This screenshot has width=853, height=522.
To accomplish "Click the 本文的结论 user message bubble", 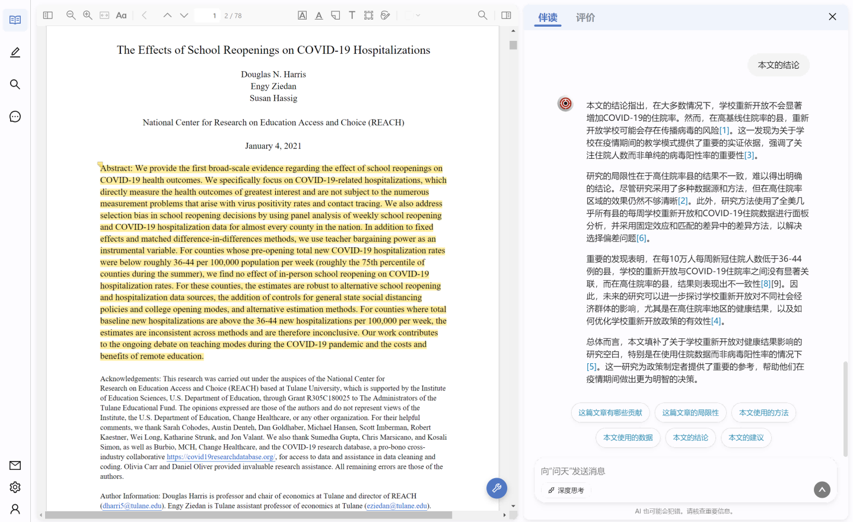I will pos(778,65).
